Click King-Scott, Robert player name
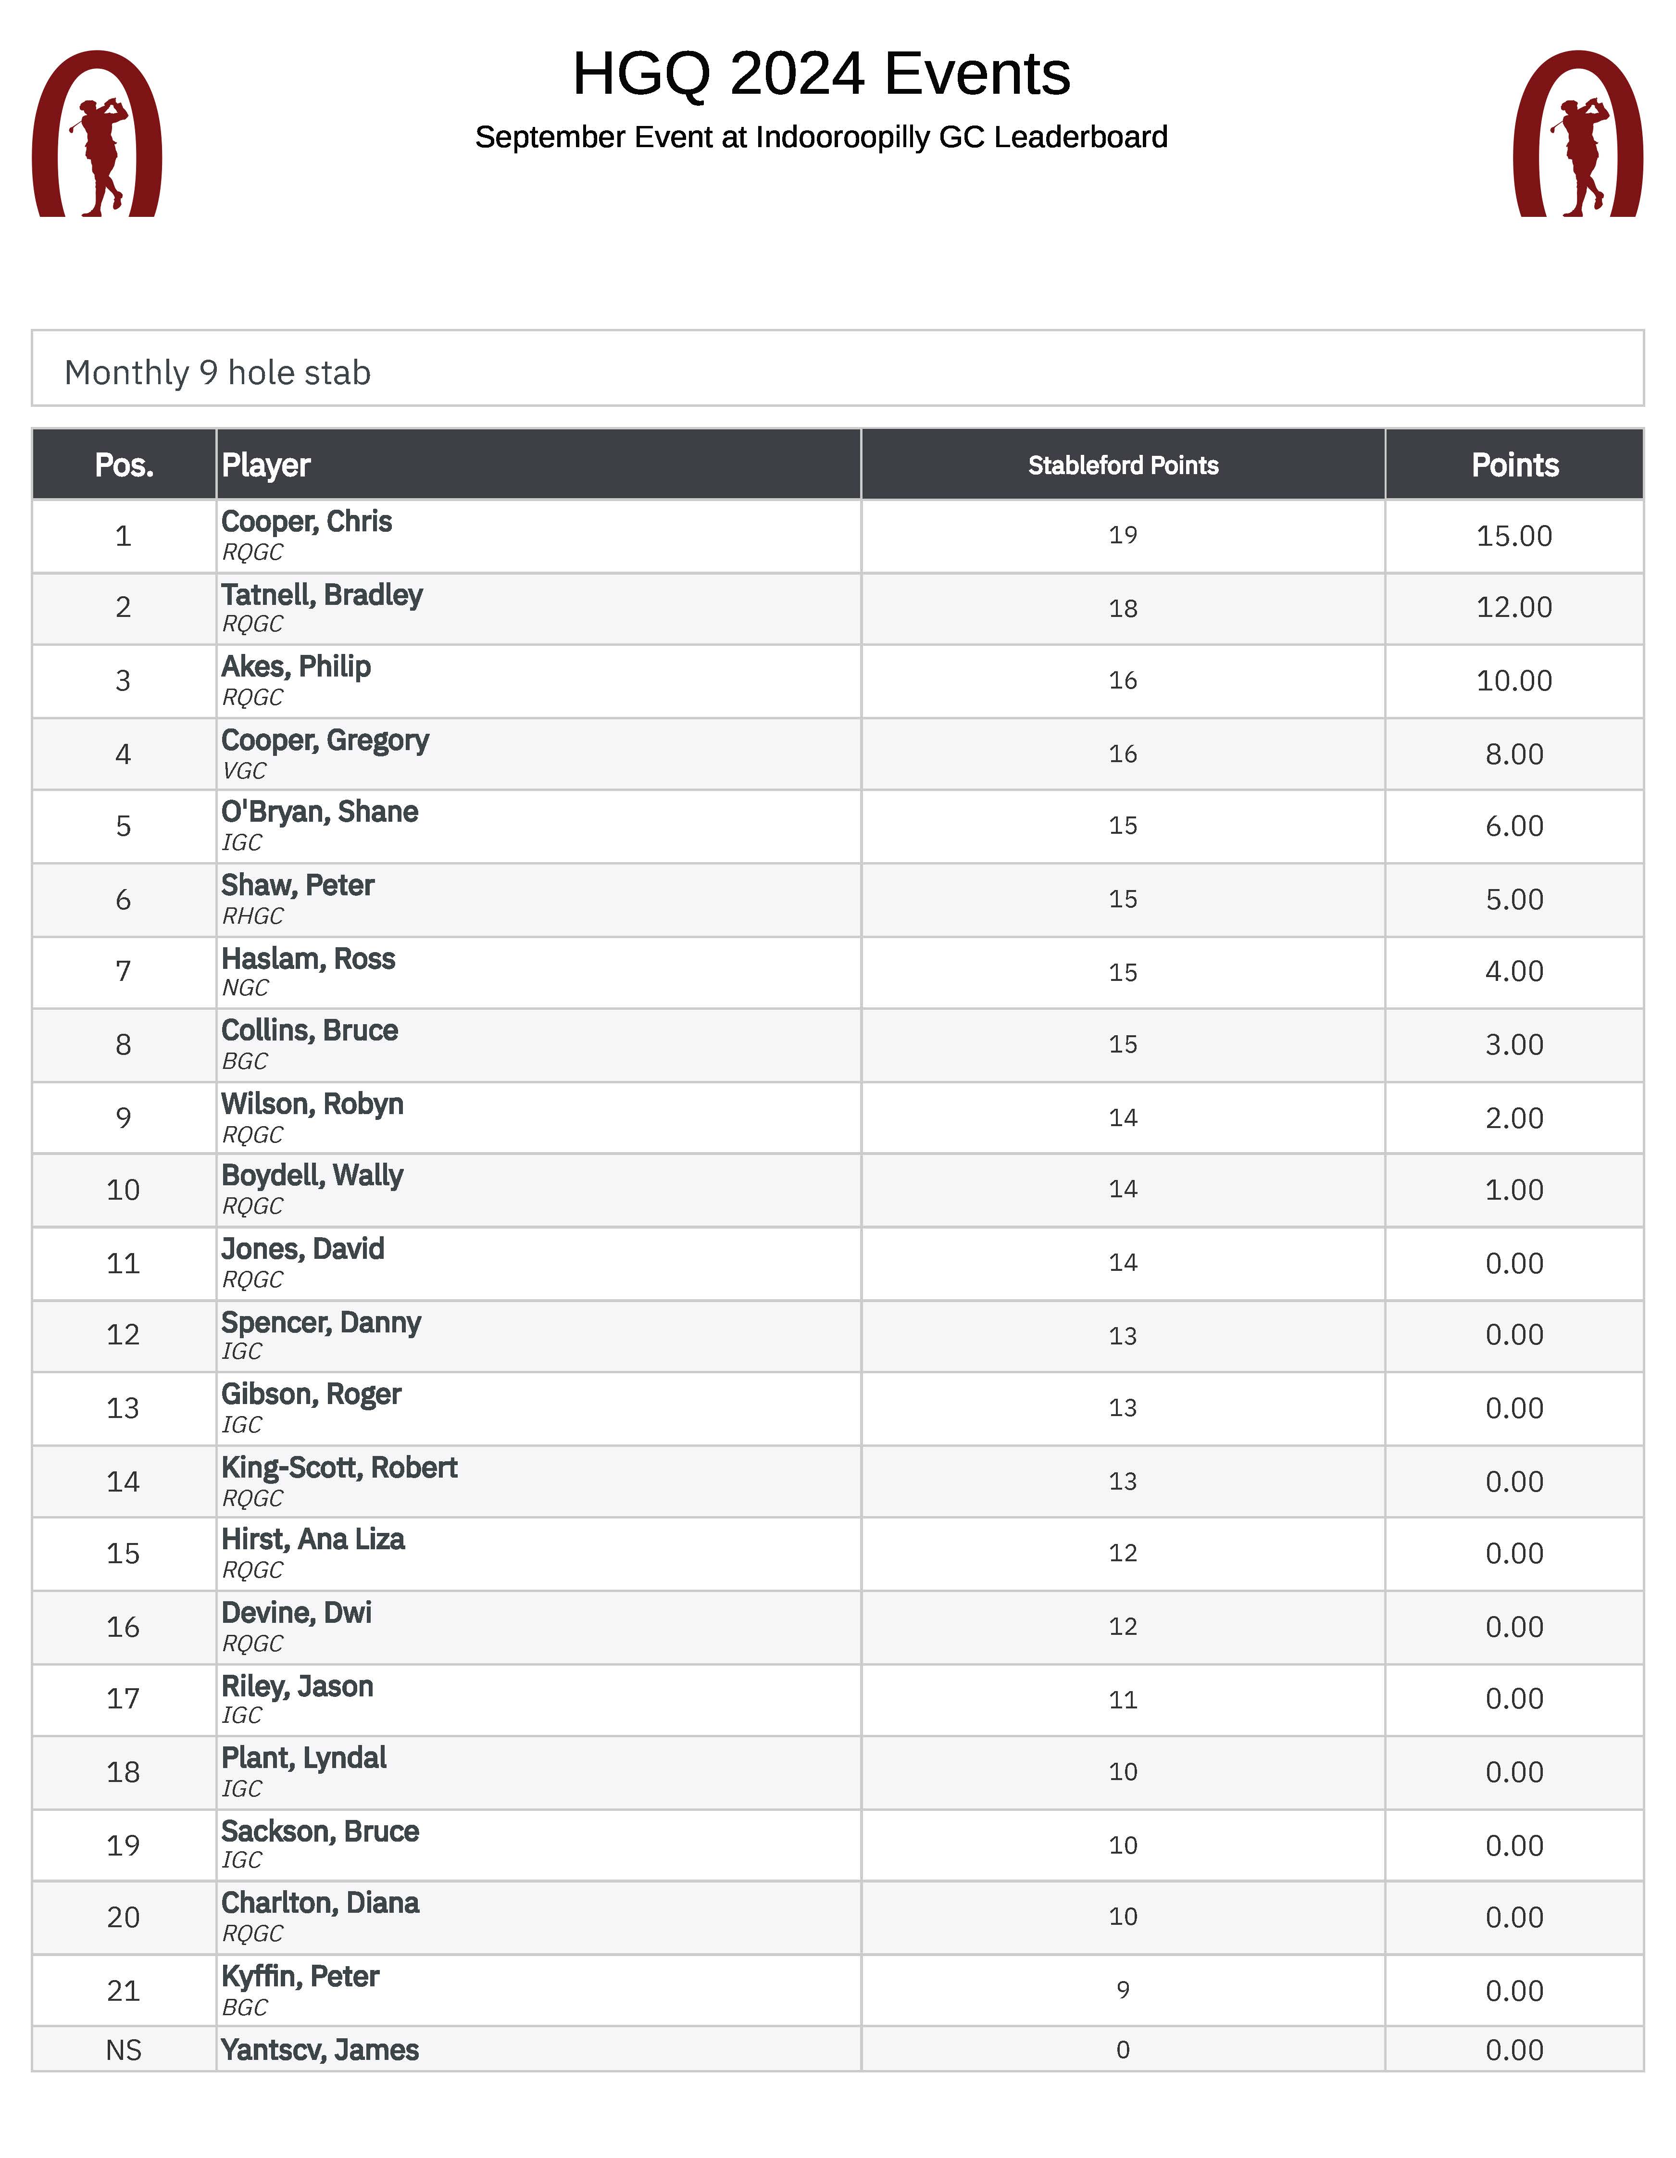The image size is (1676, 2158). pyautogui.click(x=339, y=1468)
